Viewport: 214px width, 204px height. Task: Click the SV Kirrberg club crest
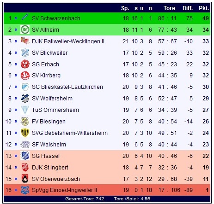pos(25,76)
